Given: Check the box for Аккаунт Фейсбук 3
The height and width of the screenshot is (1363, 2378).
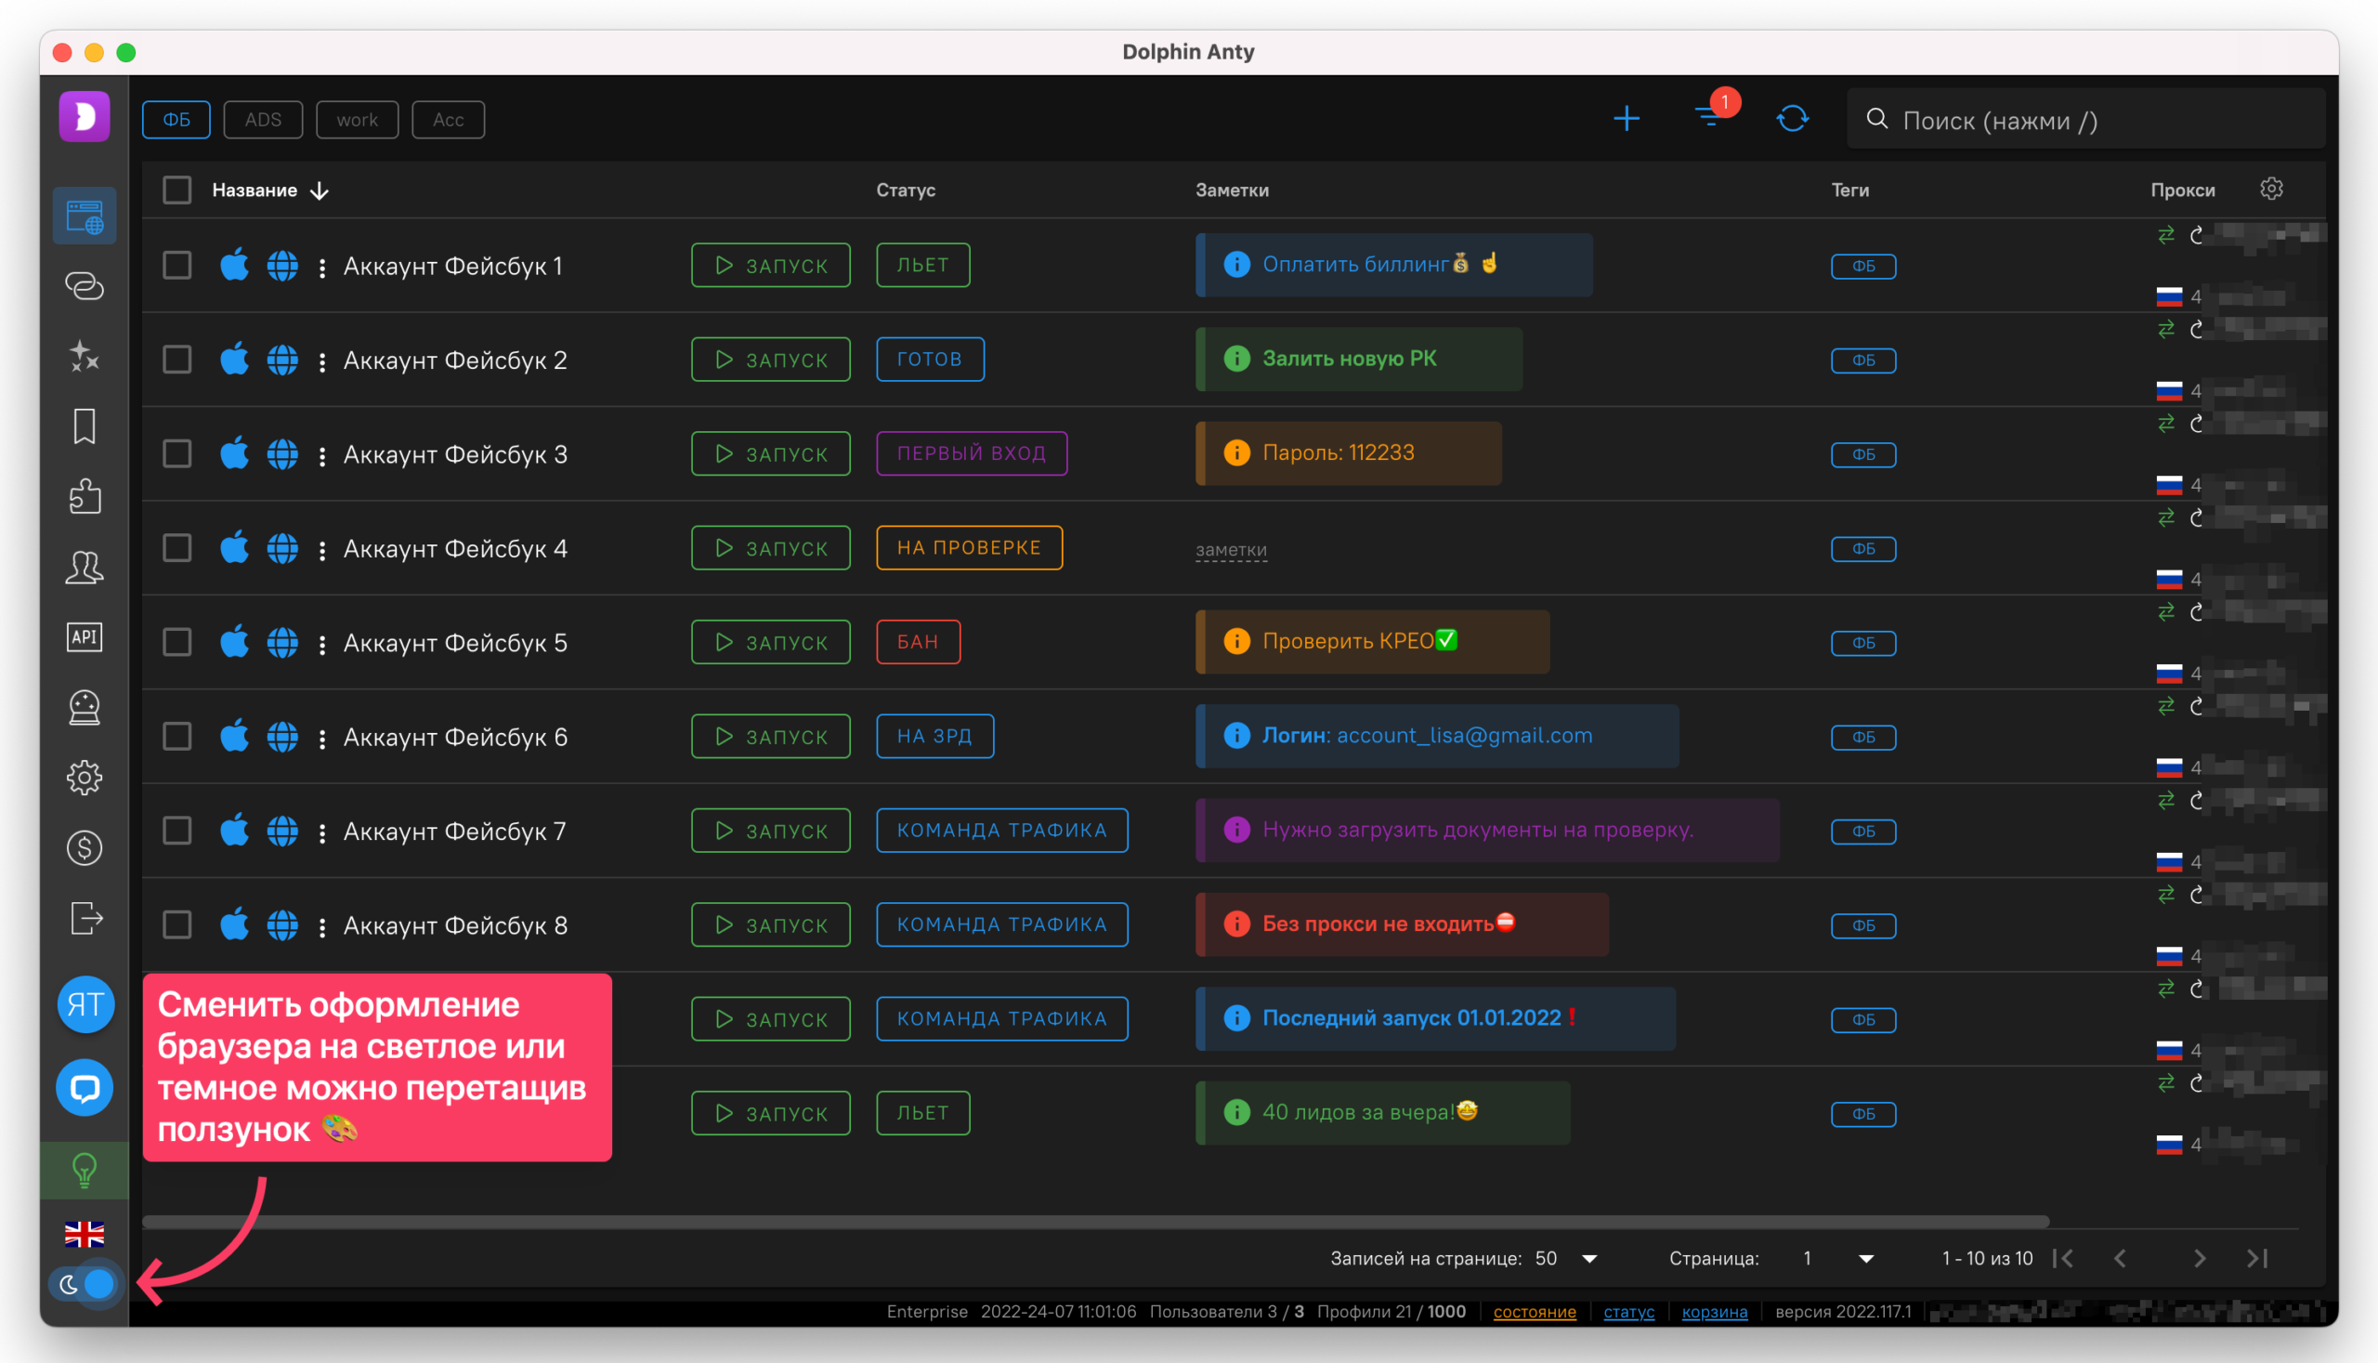Looking at the screenshot, I should coord(176,454).
